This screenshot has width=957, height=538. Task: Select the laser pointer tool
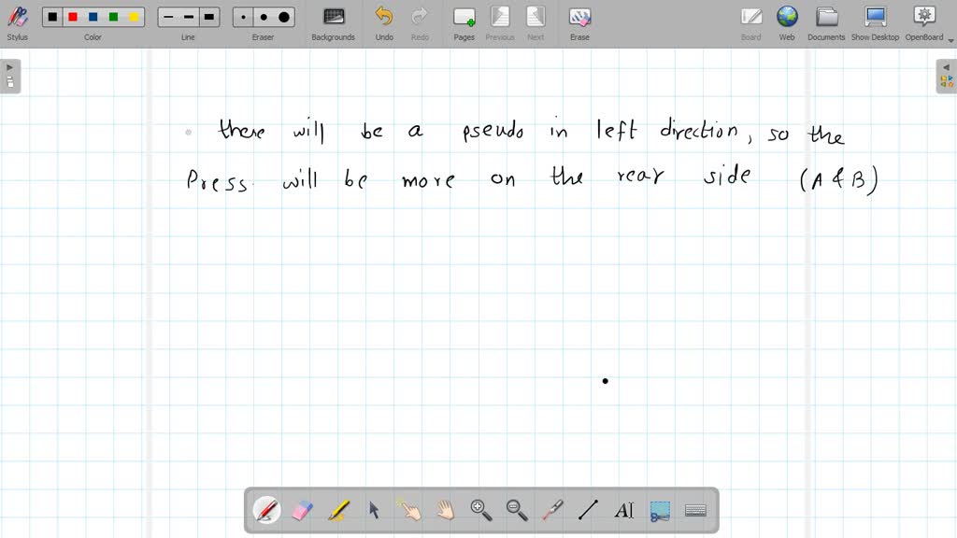[552, 510]
